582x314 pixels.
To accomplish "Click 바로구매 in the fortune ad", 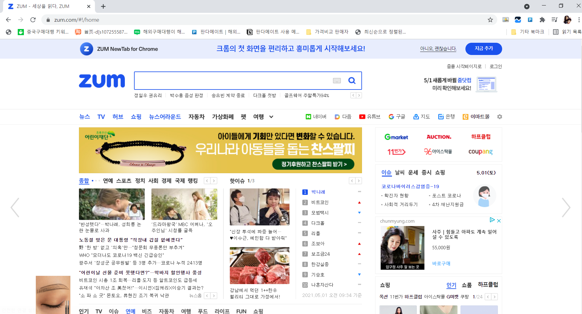I will [441, 263].
